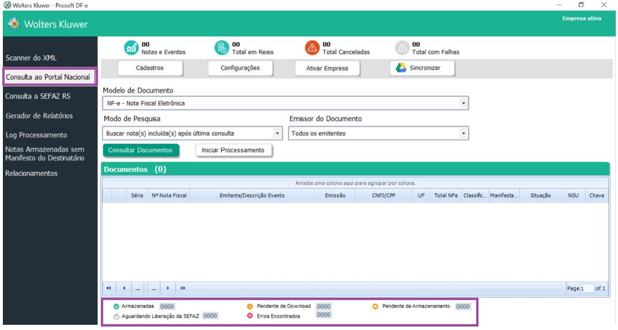Screen dimensions: 618x330
Task: Sort by Classific... column header
Action: 475,195
